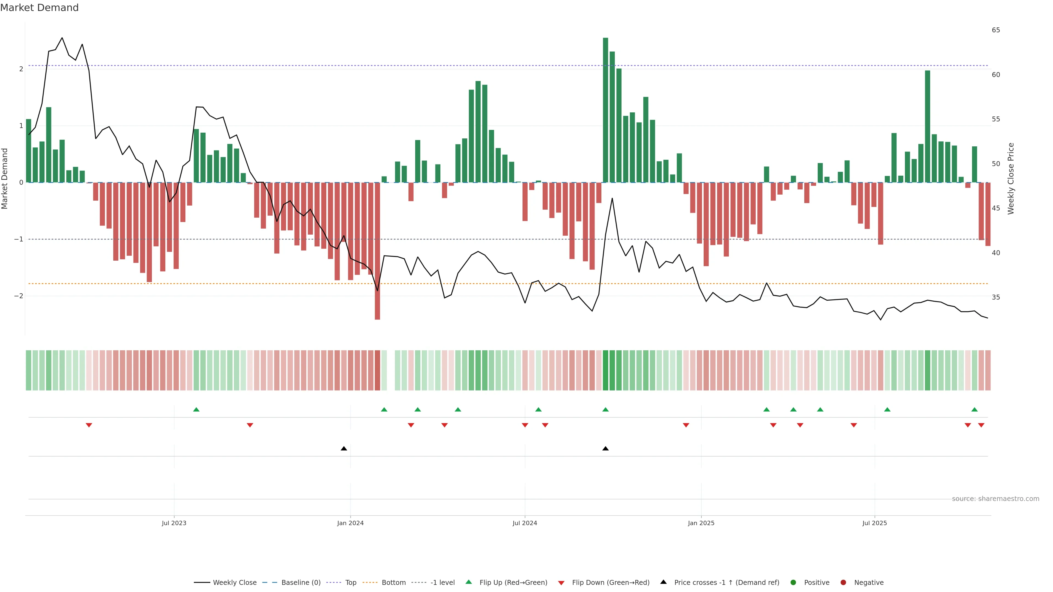Click the lowest red demand bar

pyautogui.click(x=377, y=251)
